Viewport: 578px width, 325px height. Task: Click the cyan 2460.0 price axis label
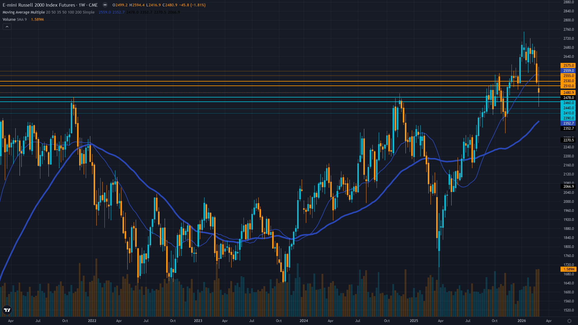(568, 103)
